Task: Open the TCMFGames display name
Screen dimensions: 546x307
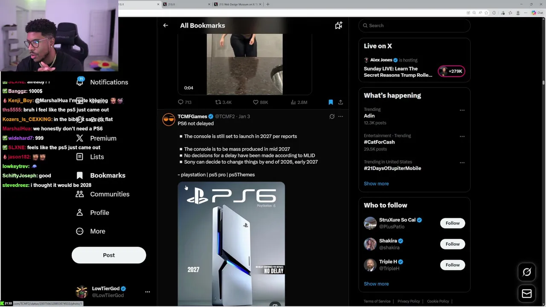Action: click(x=192, y=116)
